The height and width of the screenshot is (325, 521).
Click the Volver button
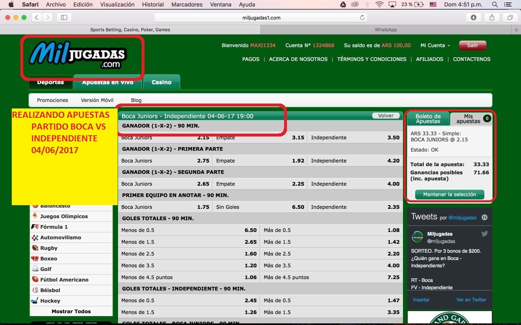[x=385, y=116]
